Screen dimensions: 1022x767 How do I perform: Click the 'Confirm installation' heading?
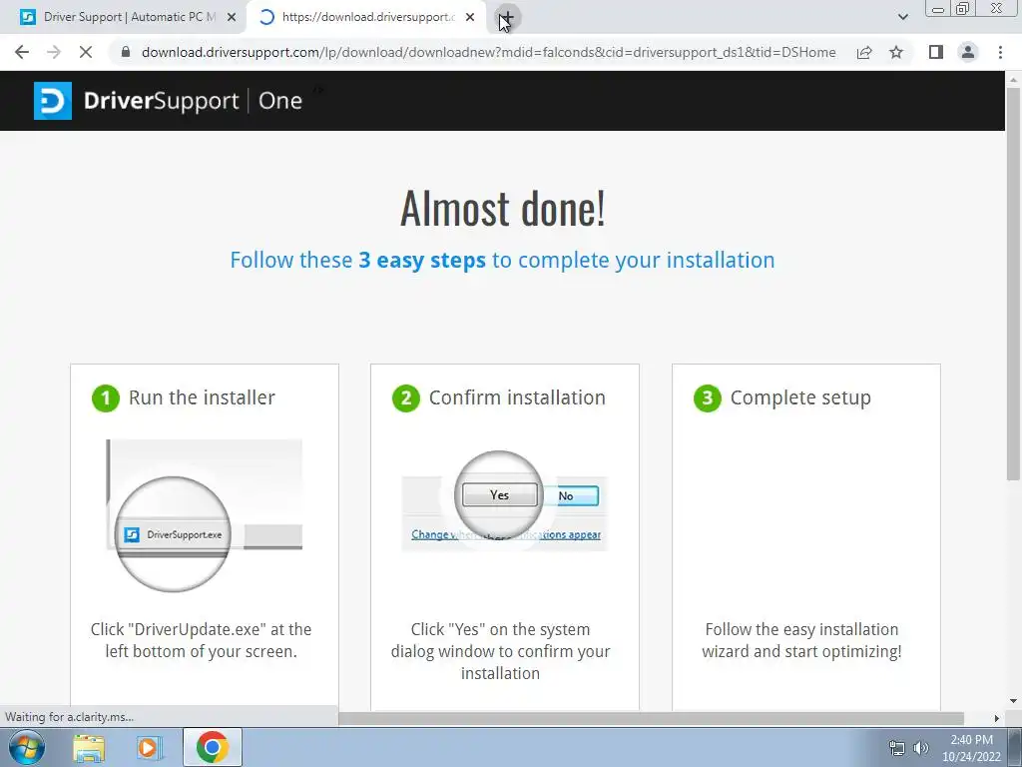(517, 397)
